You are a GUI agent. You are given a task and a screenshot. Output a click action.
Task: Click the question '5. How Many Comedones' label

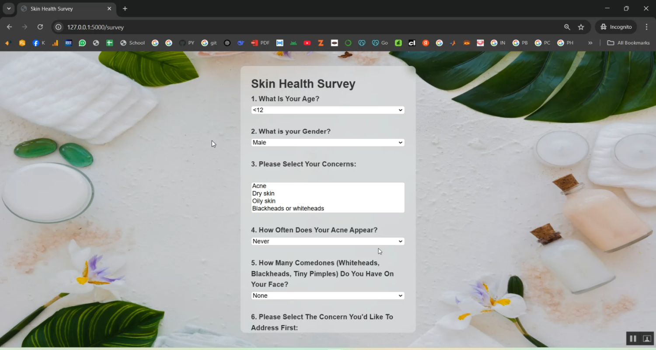coord(322,274)
